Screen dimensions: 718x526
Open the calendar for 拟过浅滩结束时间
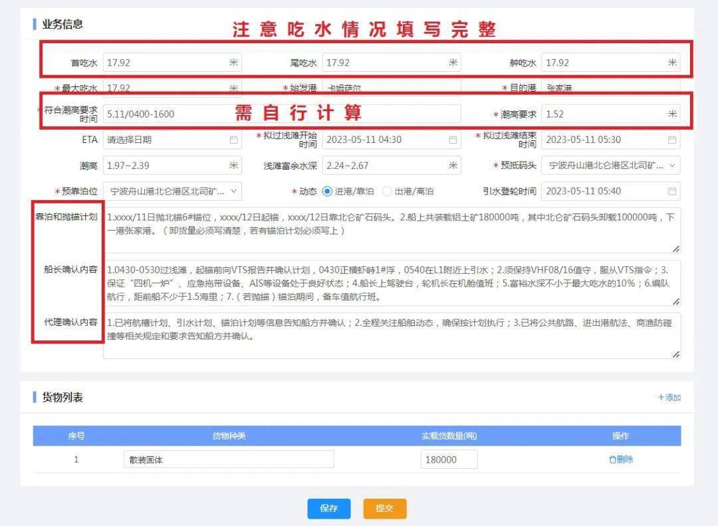(673, 140)
